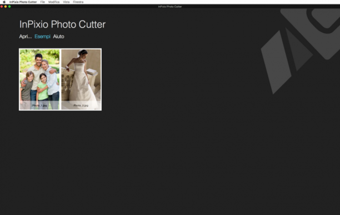The width and height of the screenshot is (340, 215).
Task: Open the Modifica menu
Action: [x=54, y=2]
